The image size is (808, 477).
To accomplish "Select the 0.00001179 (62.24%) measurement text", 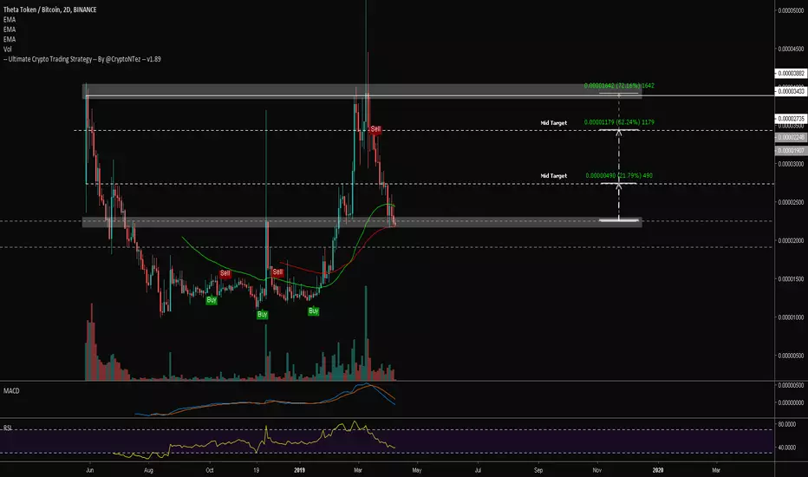I will tap(619, 122).
